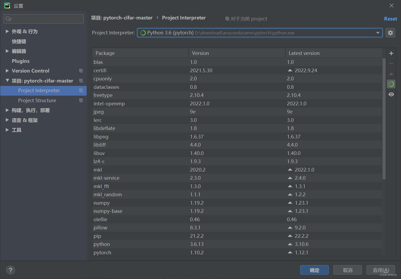The width and height of the screenshot is (401, 279).
Task: Expand the 编辑器 section
Action: click(7, 51)
